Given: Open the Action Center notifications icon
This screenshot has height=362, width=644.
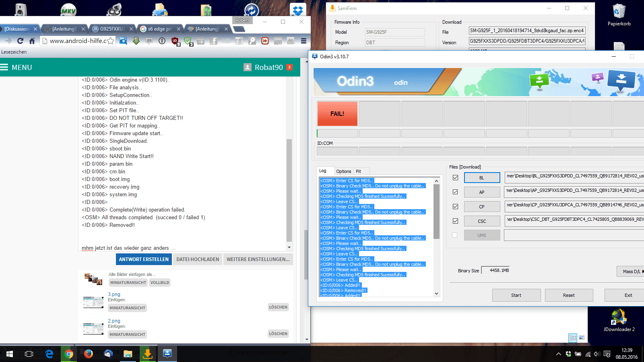Looking at the screenshot, I should pyautogui.click(x=607, y=354).
